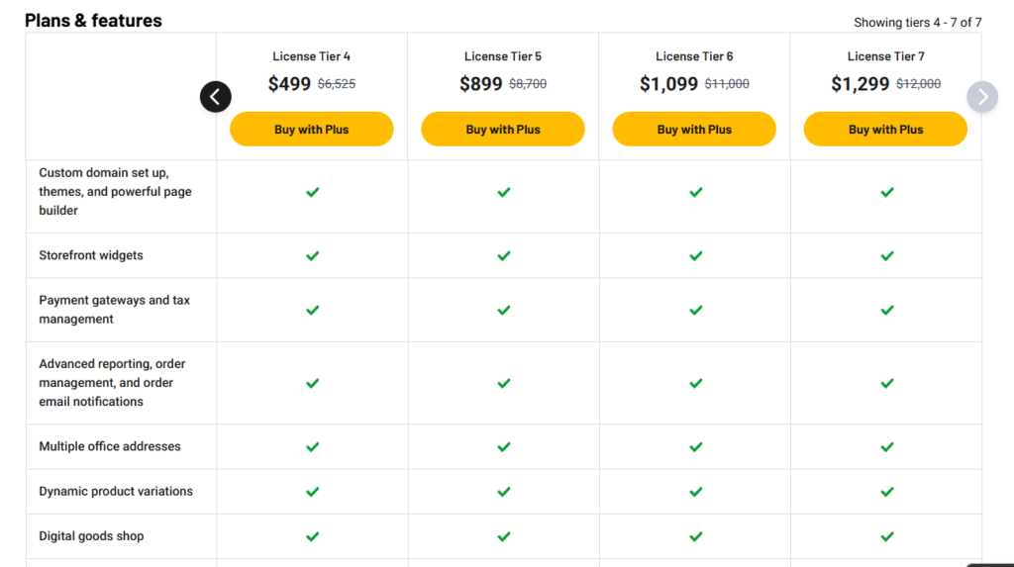The width and height of the screenshot is (1014, 567).
Task: Buy License Tier 6 with Plus
Action: point(694,130)
